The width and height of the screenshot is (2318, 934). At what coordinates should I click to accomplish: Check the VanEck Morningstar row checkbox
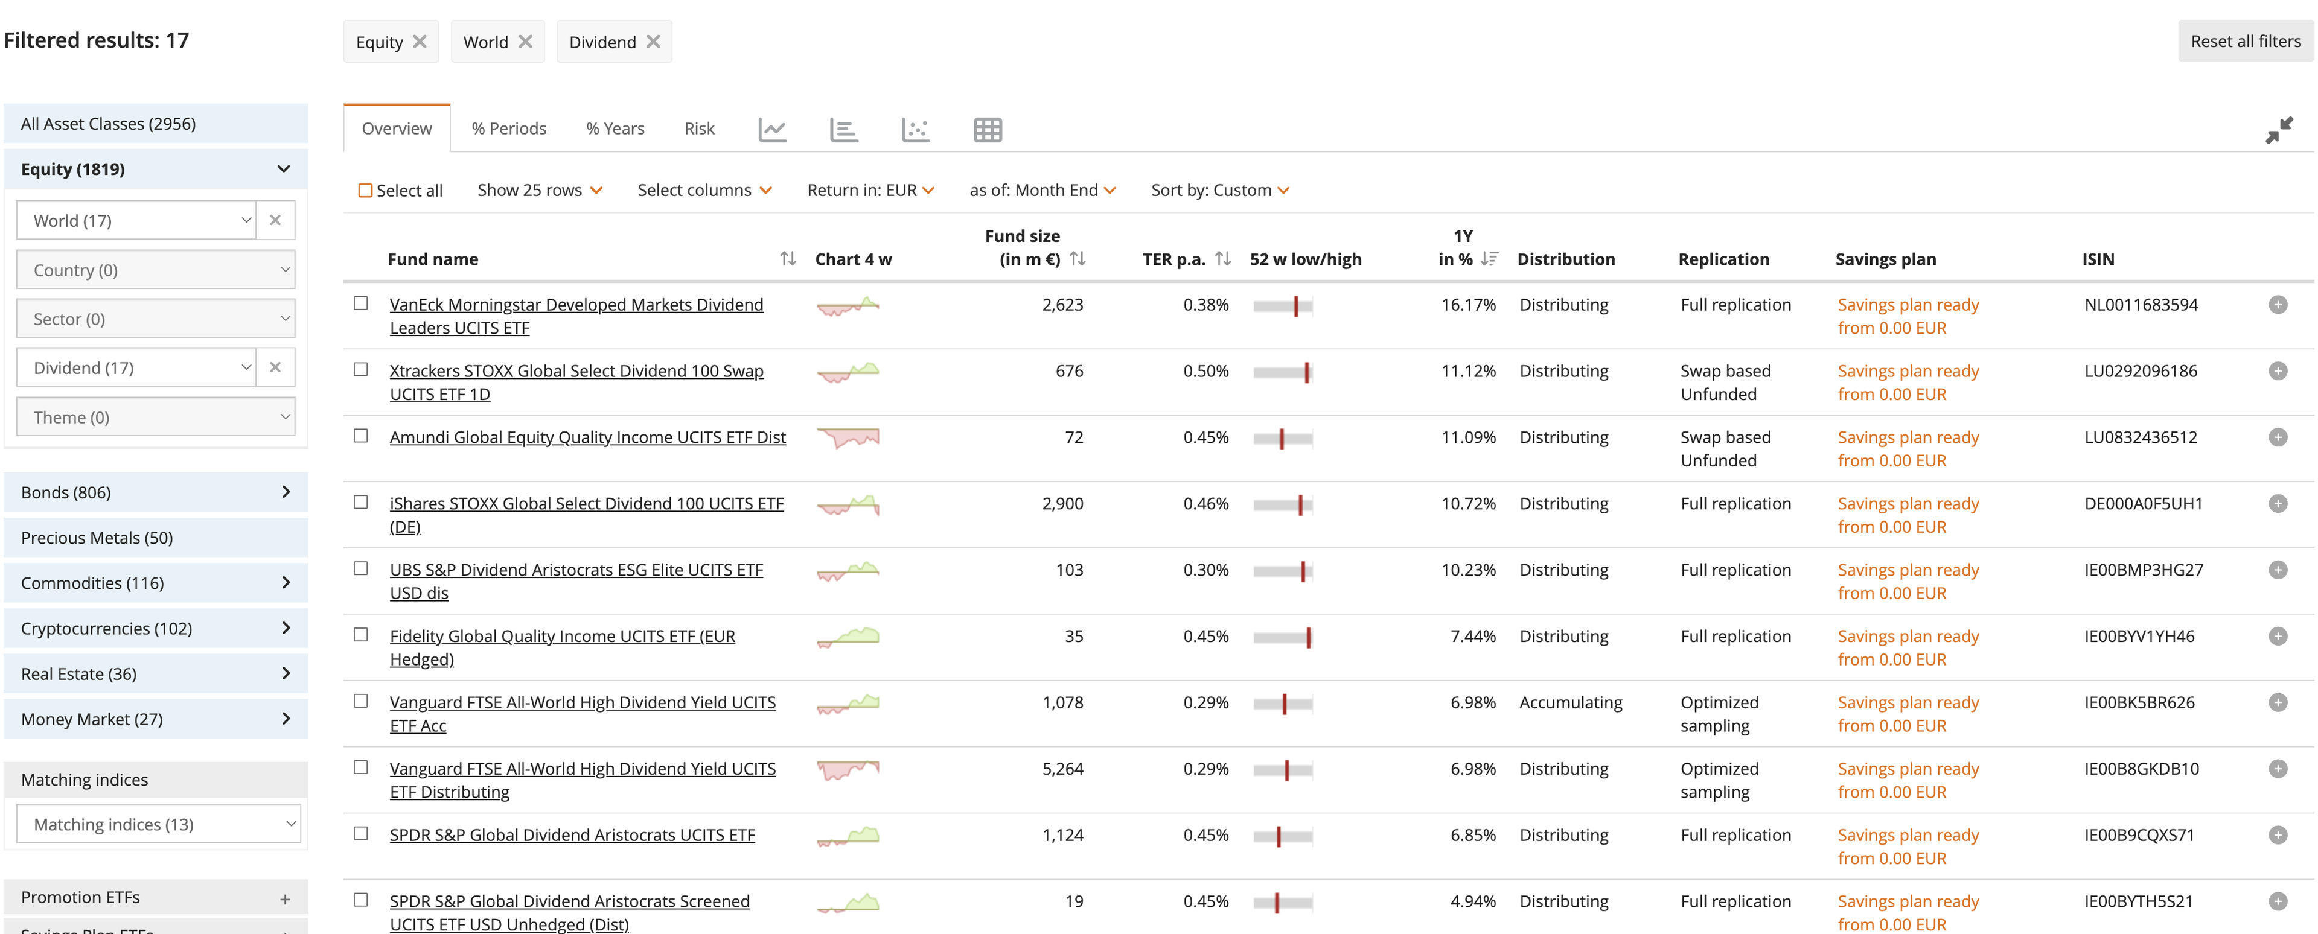coord(361,303)
